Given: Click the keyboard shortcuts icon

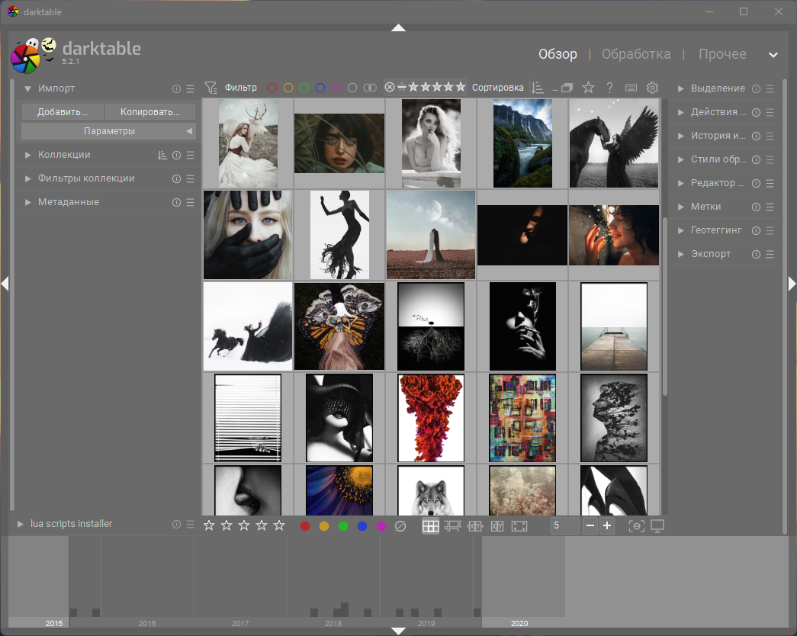Looking at the screenshot, I should [x=631, y=88].
